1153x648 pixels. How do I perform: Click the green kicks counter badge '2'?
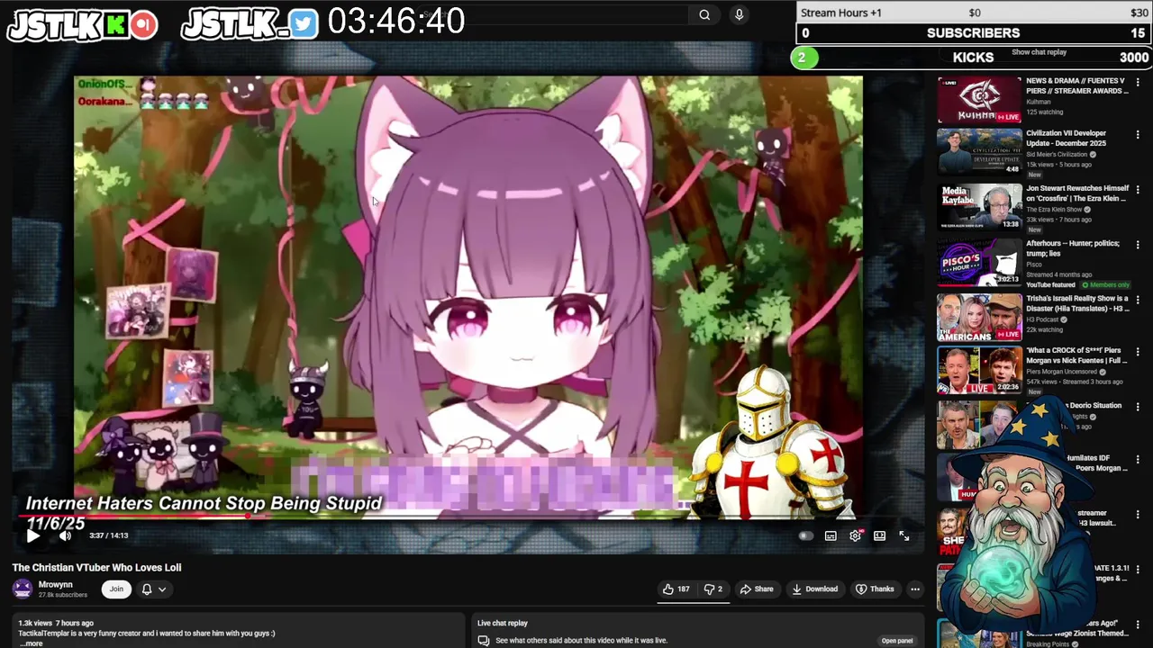pos(803,58)
